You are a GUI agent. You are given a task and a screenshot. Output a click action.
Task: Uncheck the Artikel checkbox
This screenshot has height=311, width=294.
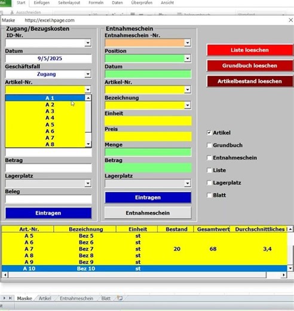pyautogui.click(x=209, y=133)
